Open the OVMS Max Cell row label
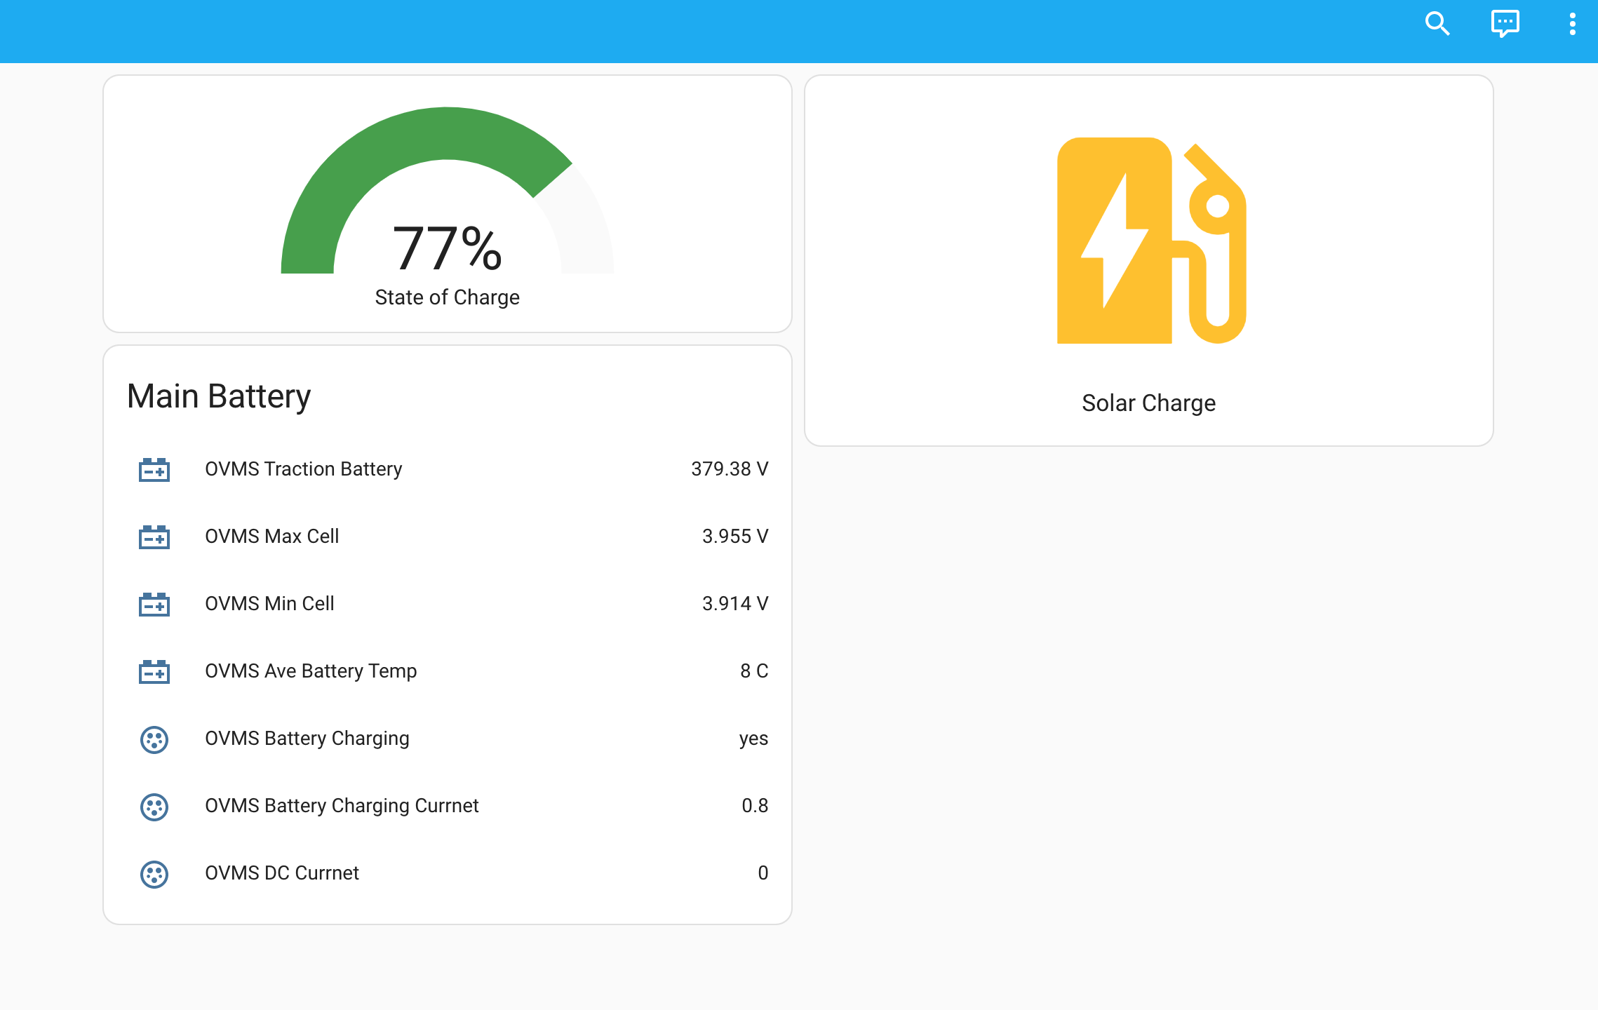1598x1010 pixels. click(272, 537)
